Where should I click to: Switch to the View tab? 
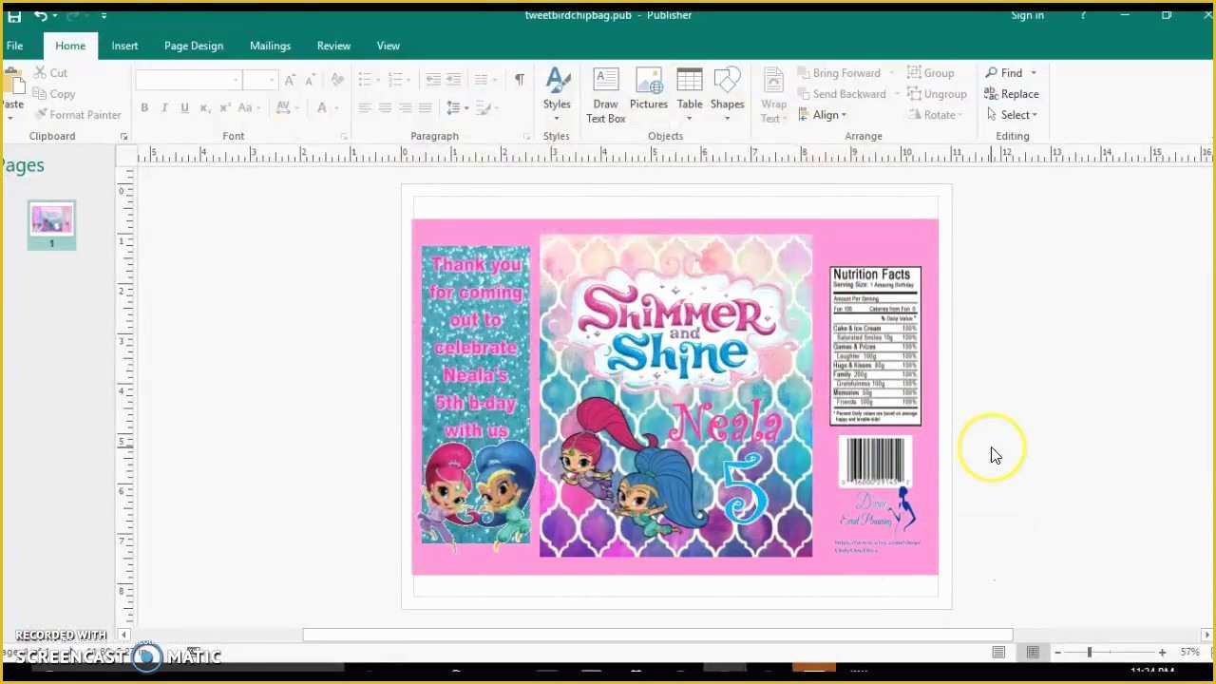(388, 46)
